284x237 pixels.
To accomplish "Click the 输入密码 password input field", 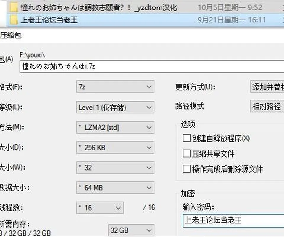I will click(x=233, y=220).
